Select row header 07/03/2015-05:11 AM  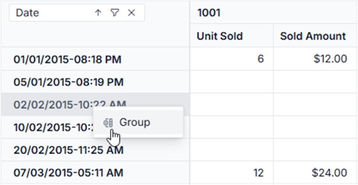point(95,173)
